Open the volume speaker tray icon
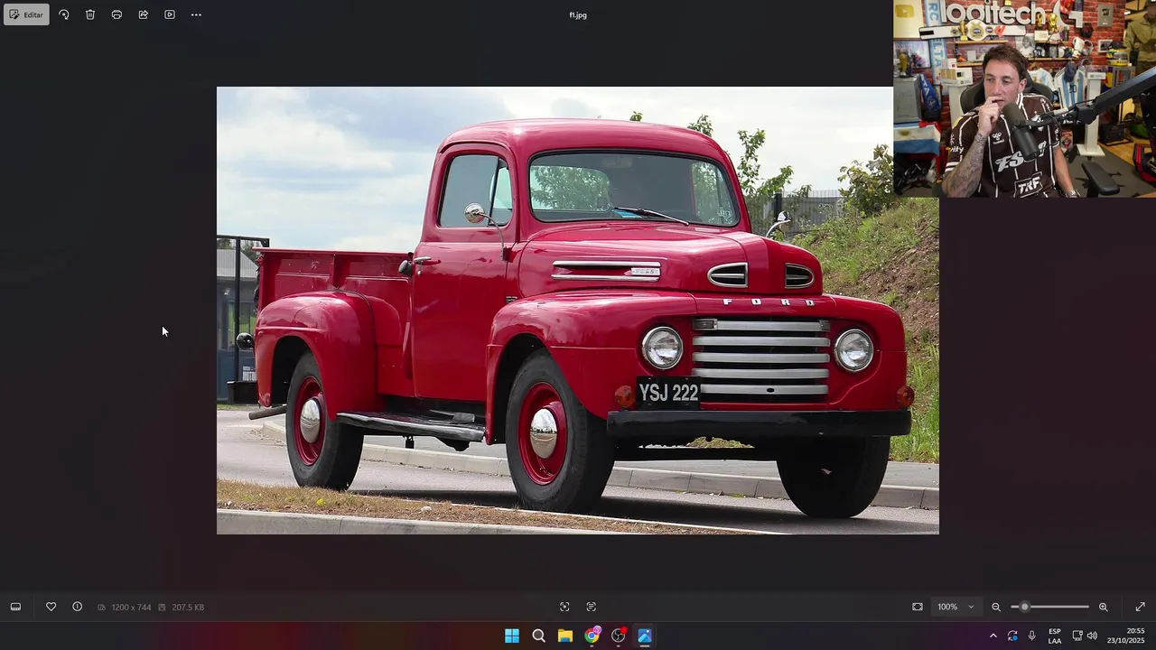This screenshot has width=1156, height=650. 1092,636
